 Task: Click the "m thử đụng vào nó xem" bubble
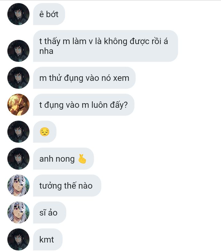(84, 78)
